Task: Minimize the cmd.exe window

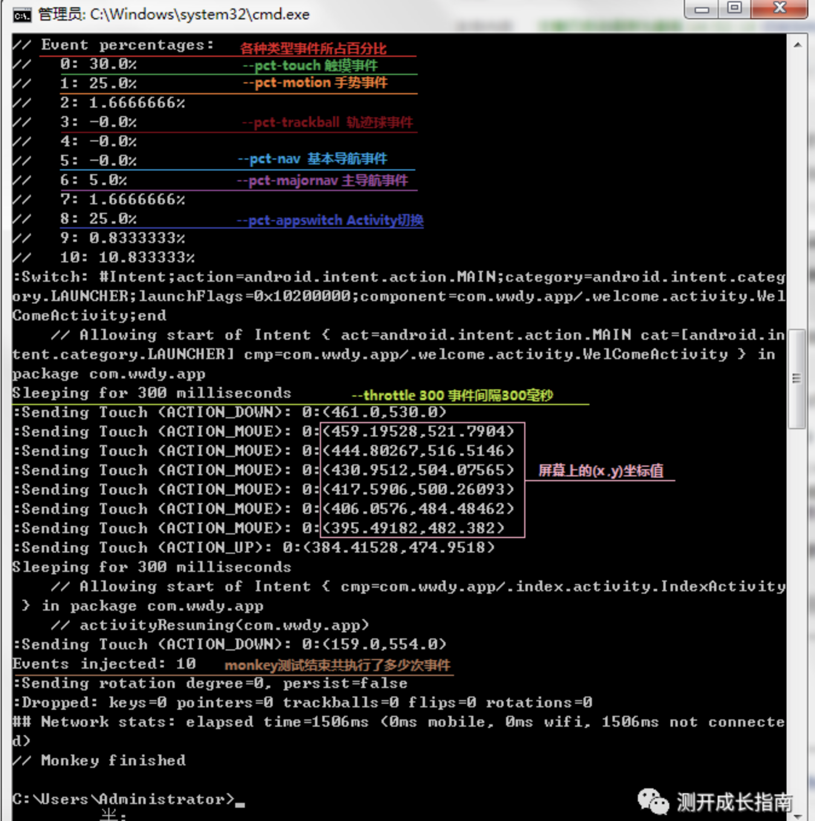Action: point(701,9)
